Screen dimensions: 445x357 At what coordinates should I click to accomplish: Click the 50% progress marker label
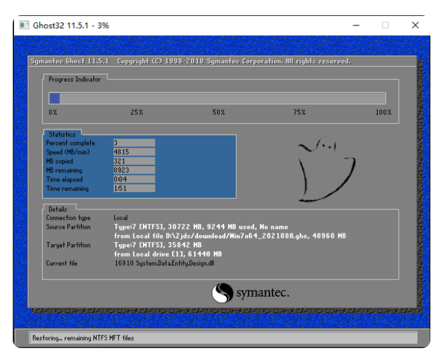pos(218,113)
